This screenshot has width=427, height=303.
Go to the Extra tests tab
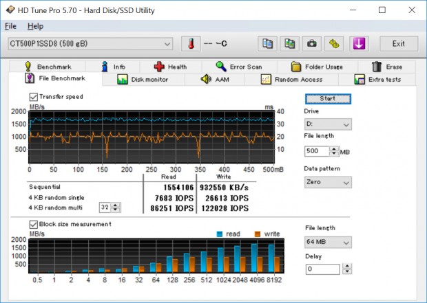point(377,80)
